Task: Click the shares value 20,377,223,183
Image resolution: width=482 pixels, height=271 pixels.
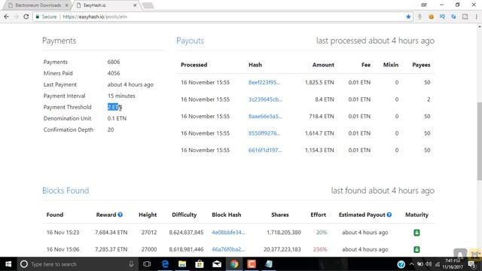Action: 282,249
